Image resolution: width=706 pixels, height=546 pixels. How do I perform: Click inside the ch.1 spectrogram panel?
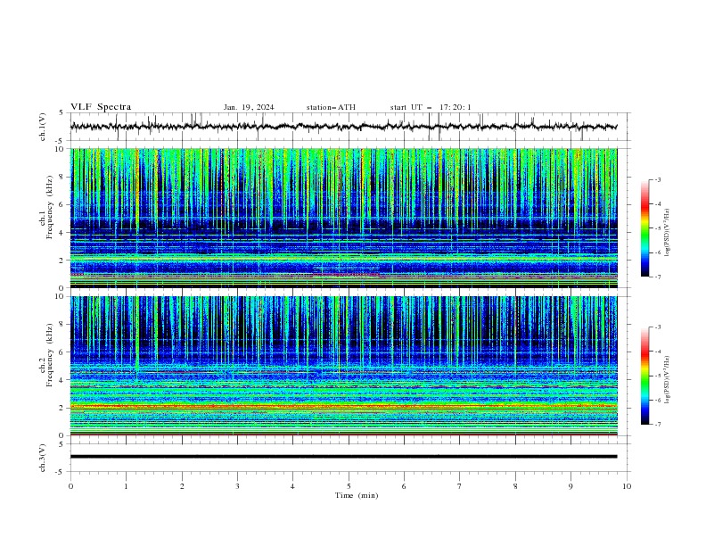tap(343, 218)
